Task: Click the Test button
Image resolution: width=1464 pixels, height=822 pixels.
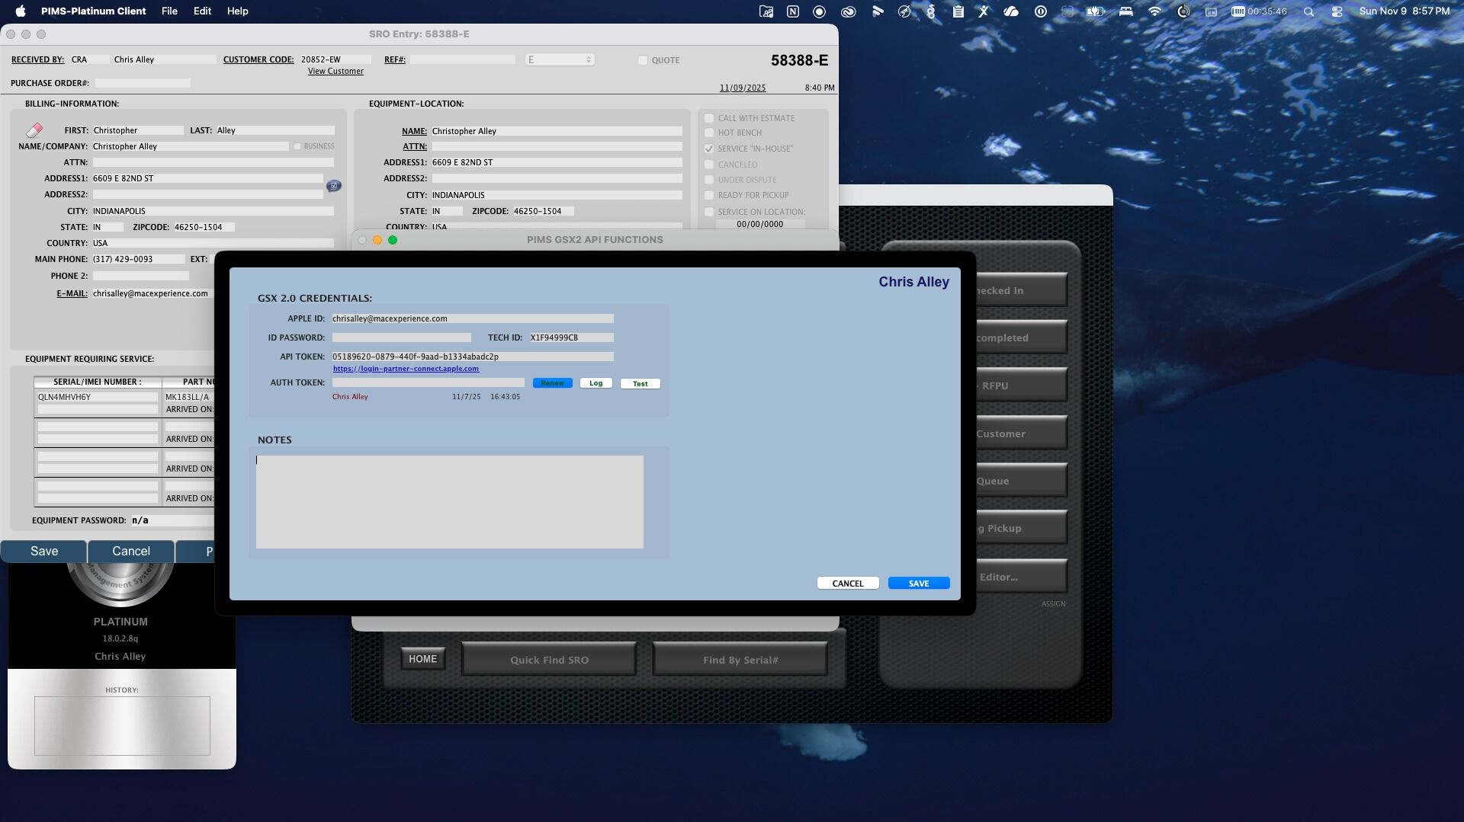Action: click(640, 384)
